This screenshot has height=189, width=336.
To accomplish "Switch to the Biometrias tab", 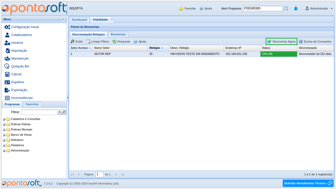I will point(118,34).
